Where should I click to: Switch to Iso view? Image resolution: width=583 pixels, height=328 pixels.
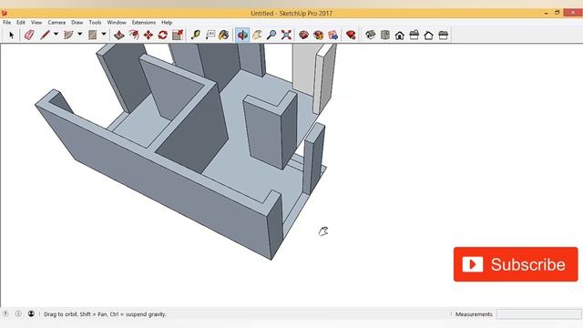click(x=371, y=36)
